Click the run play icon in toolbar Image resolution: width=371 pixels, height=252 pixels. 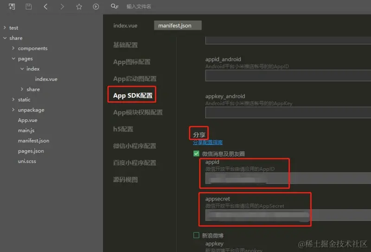(x=96, y=6)
